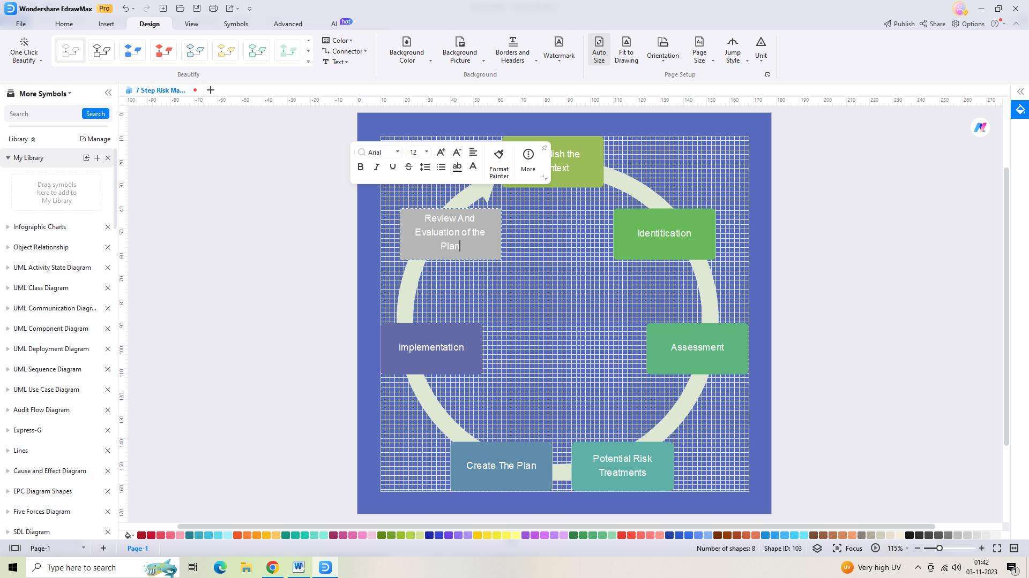Toggle Bold formatting on text
The height and width of the screenshot is (578, 1029).
click(x=361, y=168)
